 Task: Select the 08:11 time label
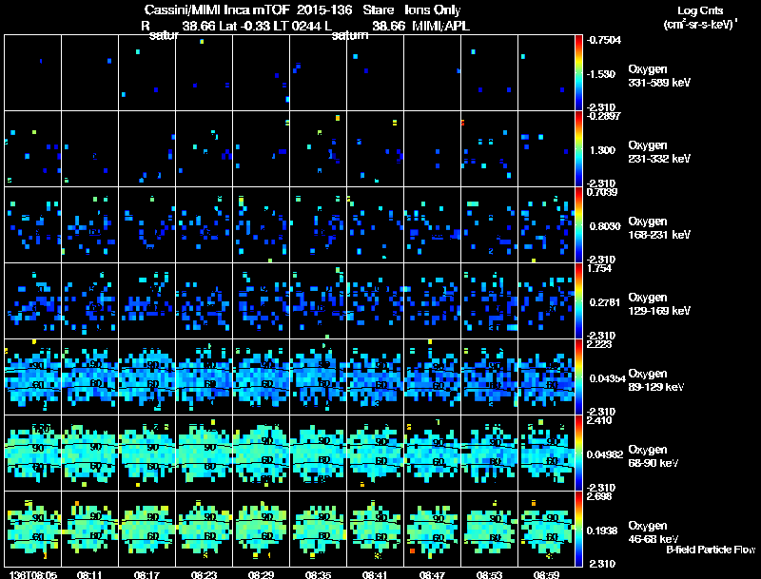(90, 574)
